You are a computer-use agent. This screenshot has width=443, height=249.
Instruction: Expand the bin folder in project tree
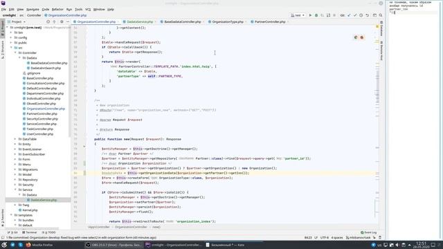(11, 33)
